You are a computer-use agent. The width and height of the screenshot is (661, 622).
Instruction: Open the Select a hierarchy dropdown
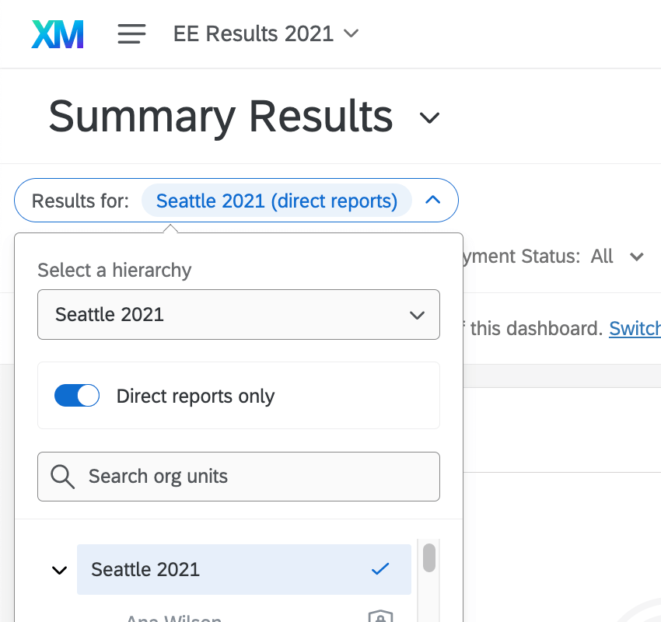239,314
